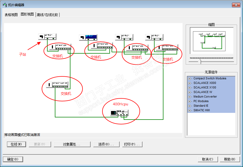Select the leftmost A8-M12 sub-station device
The width and height of the screenshot is (243, 167).
(x=47, y=37)
